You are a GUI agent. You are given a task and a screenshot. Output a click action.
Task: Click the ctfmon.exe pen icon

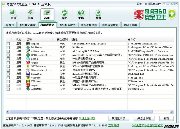click(28, 51)
